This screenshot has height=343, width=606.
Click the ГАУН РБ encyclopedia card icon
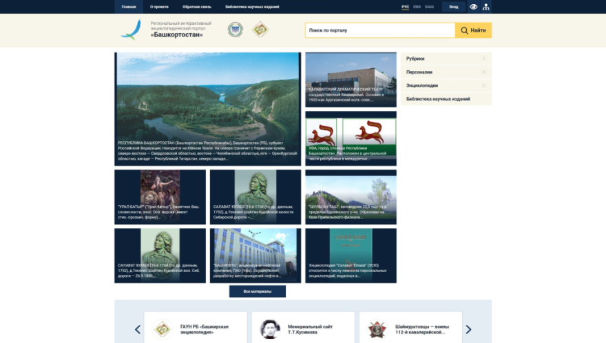pos(162,329)
